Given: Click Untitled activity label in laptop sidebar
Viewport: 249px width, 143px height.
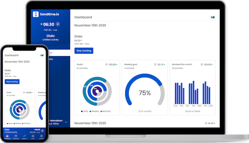Looking at the screenshot, I should pyautogui.click(x=51, y=40).
